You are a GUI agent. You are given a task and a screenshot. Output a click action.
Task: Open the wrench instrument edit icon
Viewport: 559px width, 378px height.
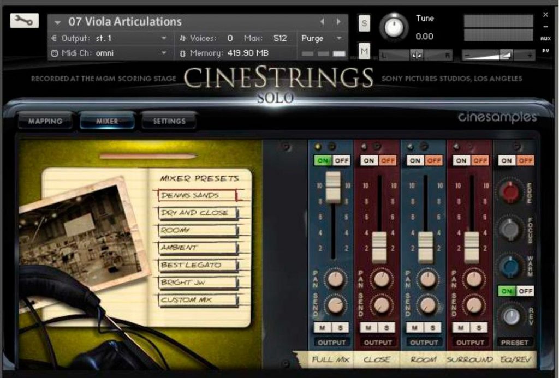pos(24,21)
